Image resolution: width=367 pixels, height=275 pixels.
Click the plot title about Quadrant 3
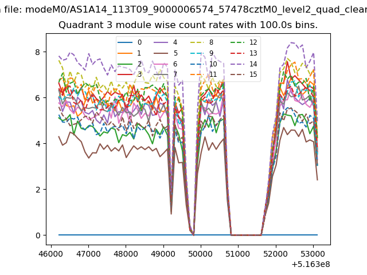coord(188,25)
